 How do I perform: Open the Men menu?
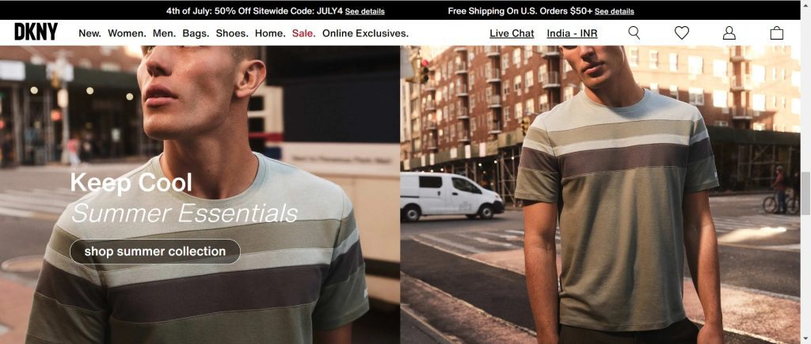tap(164, 33)
